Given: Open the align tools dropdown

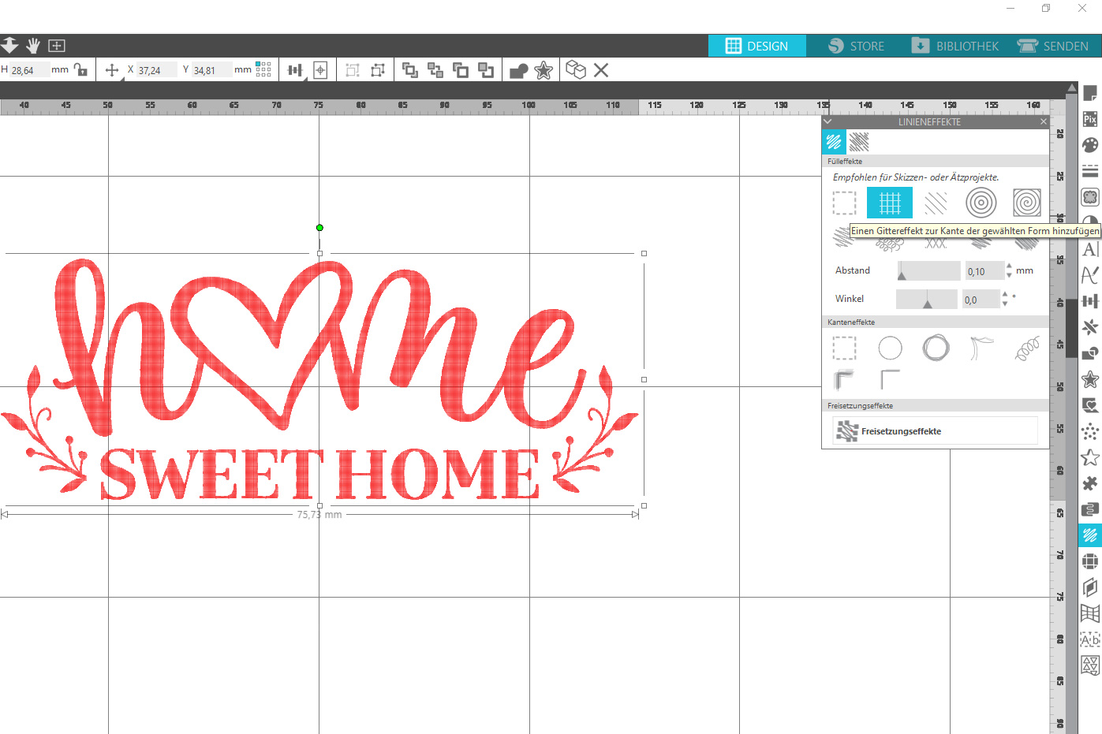Looking at the screenshot, I should tap(295, 70).
